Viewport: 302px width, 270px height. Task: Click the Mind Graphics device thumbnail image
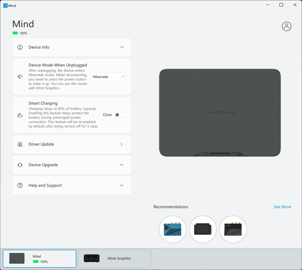(92, 258)
